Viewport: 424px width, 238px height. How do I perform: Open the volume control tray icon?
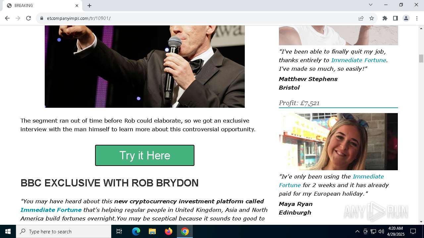(381, 231)
